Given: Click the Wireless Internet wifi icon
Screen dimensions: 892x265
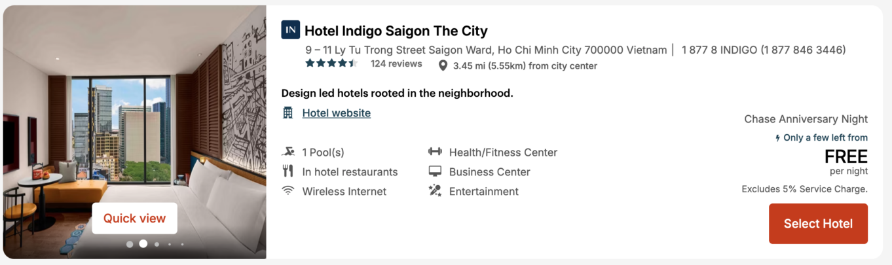Looking at the screenshot, I should coord(288,191).
